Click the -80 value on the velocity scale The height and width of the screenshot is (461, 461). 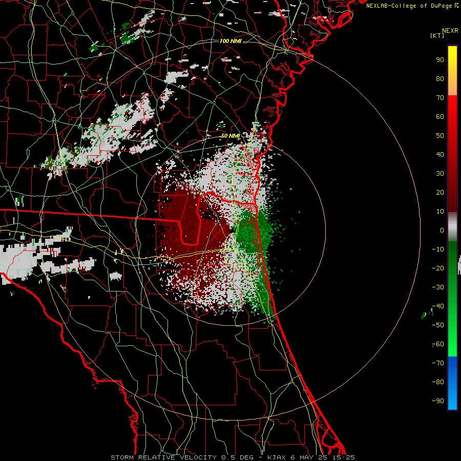[438, 382]
